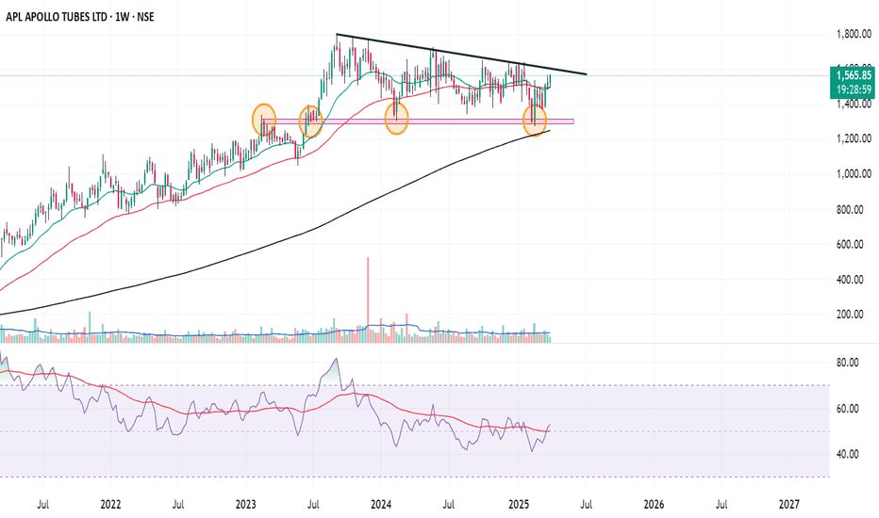Screen dimensions: 879x518
Task: Click the 2025 label on time axis
Action: click(519, 505)
